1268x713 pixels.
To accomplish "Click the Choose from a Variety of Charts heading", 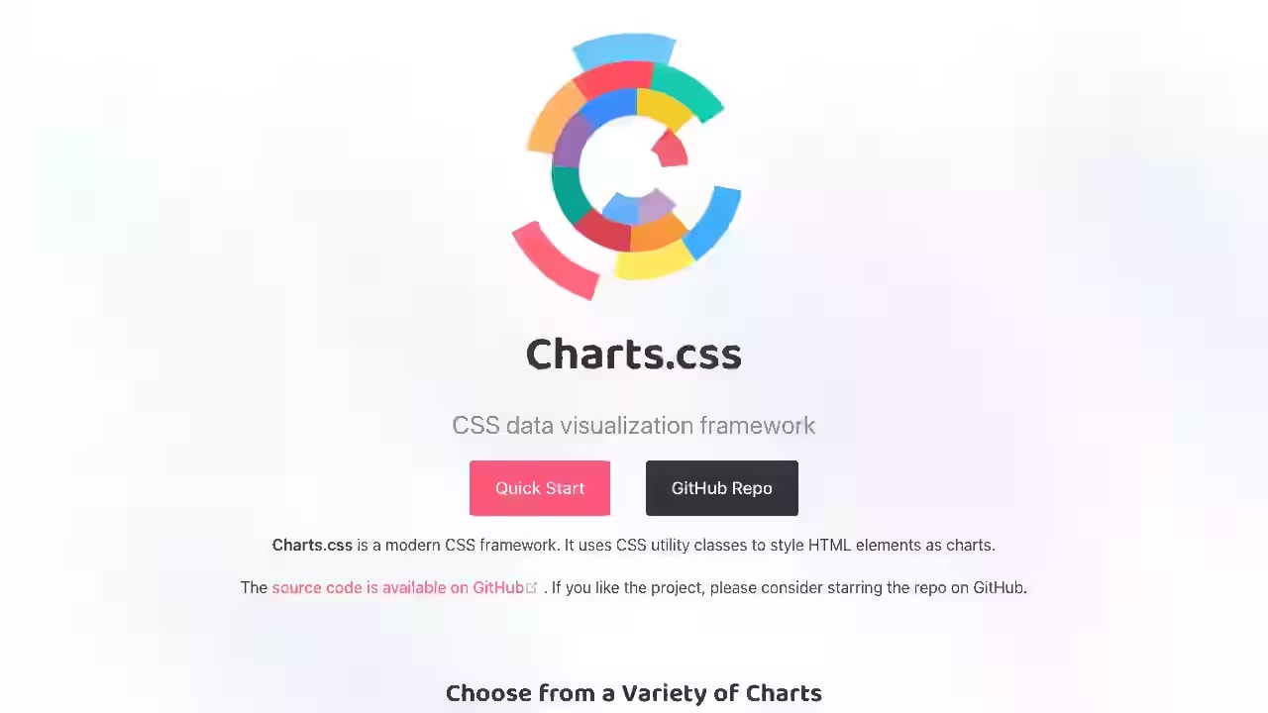I will pos(634,692).
